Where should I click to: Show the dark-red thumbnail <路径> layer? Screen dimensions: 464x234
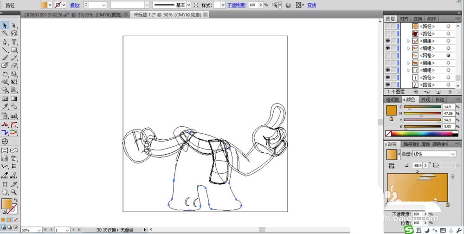(x=387, y=33)
